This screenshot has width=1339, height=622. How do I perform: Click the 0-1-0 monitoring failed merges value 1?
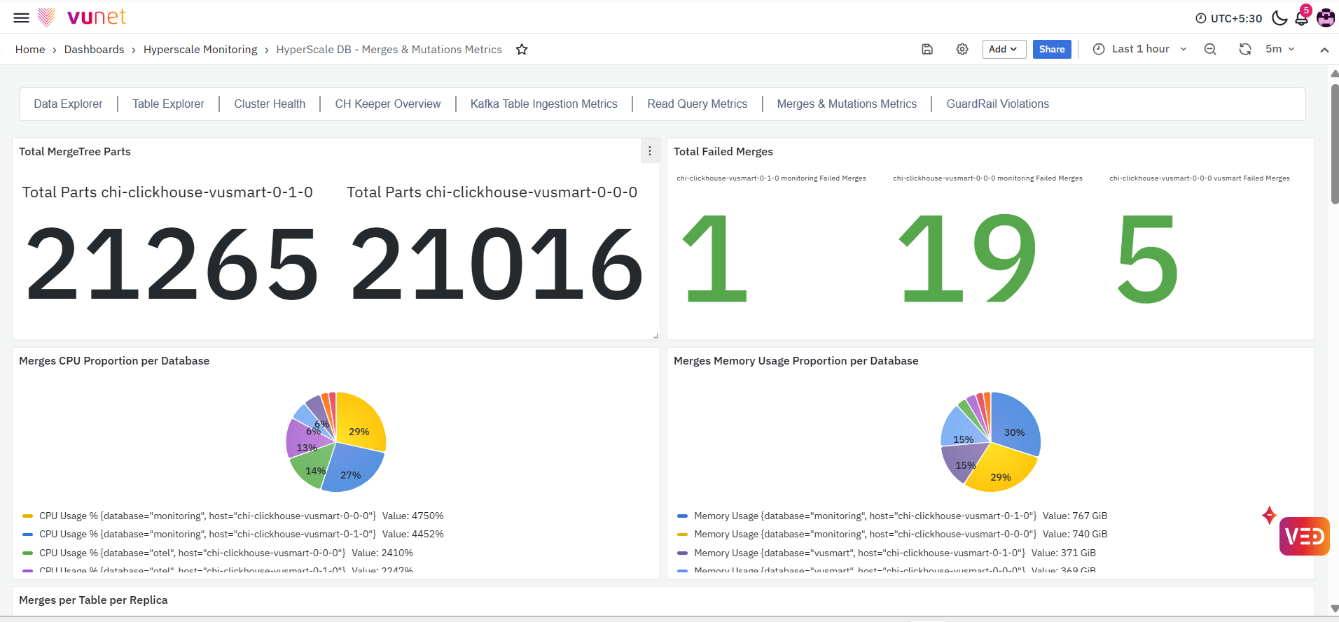tap(715, 258)
